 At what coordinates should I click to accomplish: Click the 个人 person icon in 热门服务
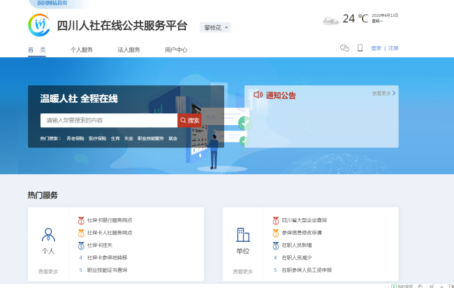[x=48, y=235]
